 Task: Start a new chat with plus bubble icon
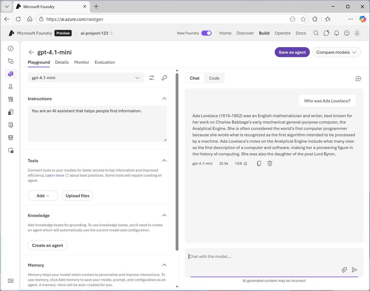(x=358, y=79)
